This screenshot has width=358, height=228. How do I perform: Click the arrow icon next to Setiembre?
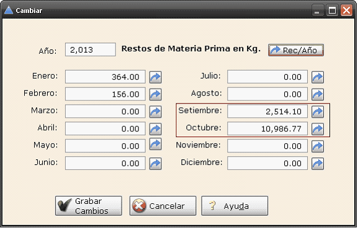point(318,112)
